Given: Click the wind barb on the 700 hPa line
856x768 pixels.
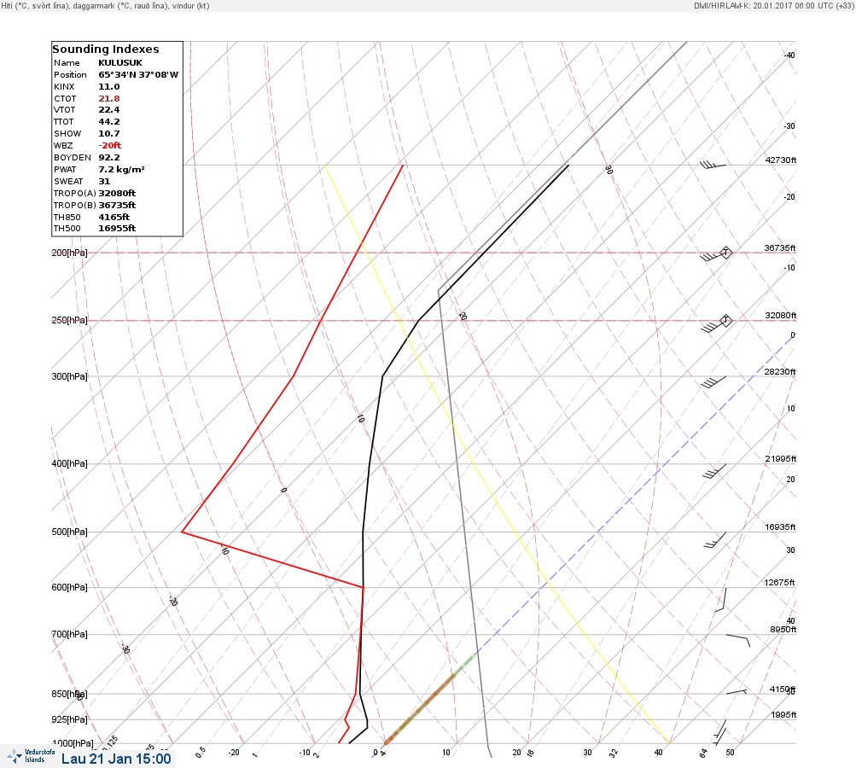Looking at the screenshot, I should [738, 640].
